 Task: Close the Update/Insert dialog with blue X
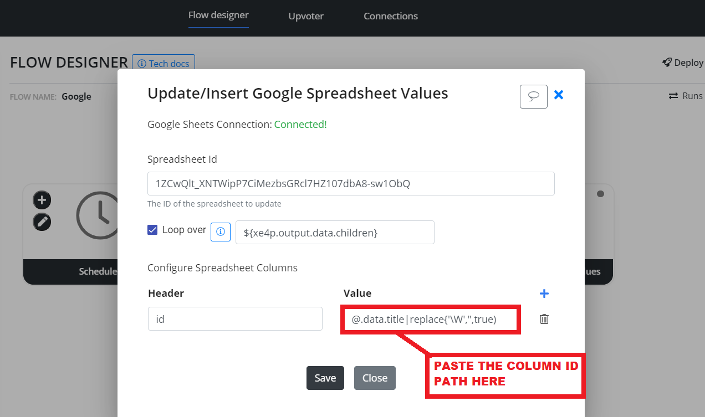click(559, 95)
